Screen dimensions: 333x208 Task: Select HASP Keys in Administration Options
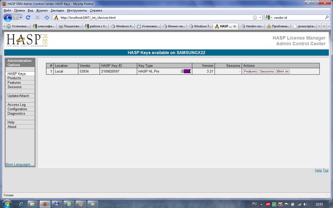(x=20, y=74)
